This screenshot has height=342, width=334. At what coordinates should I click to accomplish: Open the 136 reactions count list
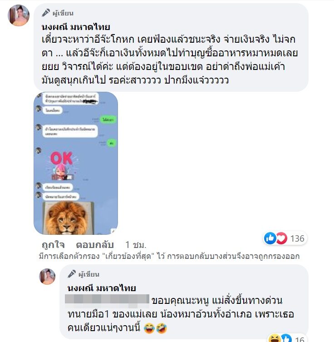pos(297,238)
